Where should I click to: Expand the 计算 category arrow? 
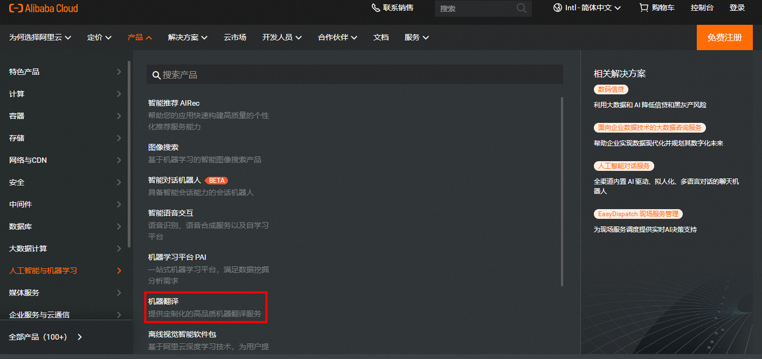click(x=119, y=94)
